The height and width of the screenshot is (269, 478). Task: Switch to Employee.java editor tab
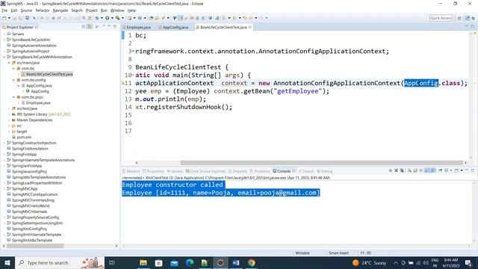pyautogui.click(x=136, y=27)
